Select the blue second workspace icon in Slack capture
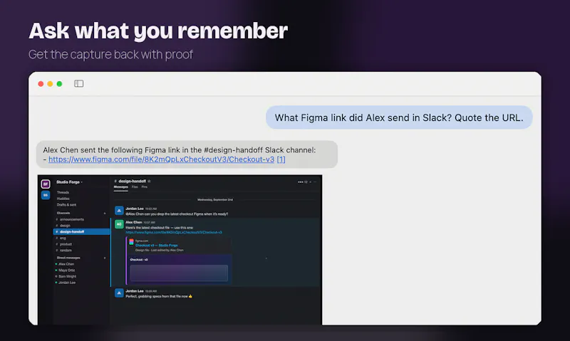This screenshot has height=341, width=570. (x=46, y=195)
